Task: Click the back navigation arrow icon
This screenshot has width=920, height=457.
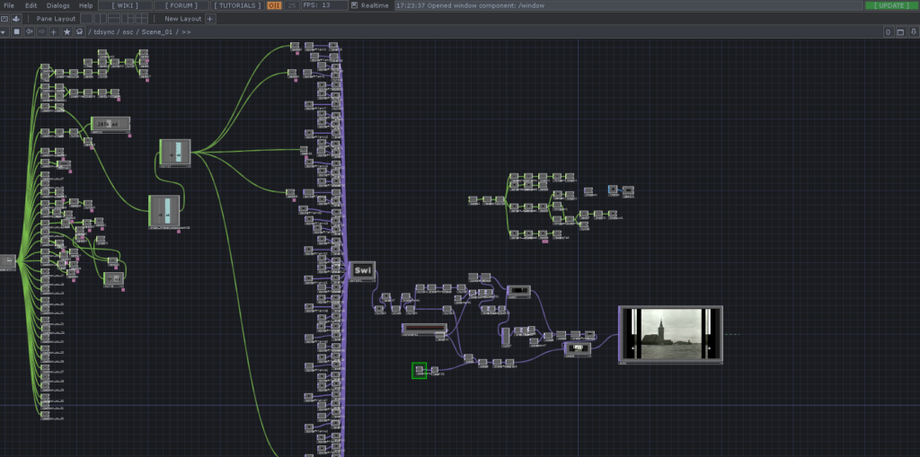Action: coord(29,31)
